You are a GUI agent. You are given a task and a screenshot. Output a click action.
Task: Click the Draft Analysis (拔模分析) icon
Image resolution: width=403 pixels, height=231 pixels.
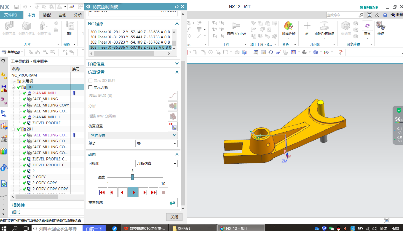click(288, 26)
